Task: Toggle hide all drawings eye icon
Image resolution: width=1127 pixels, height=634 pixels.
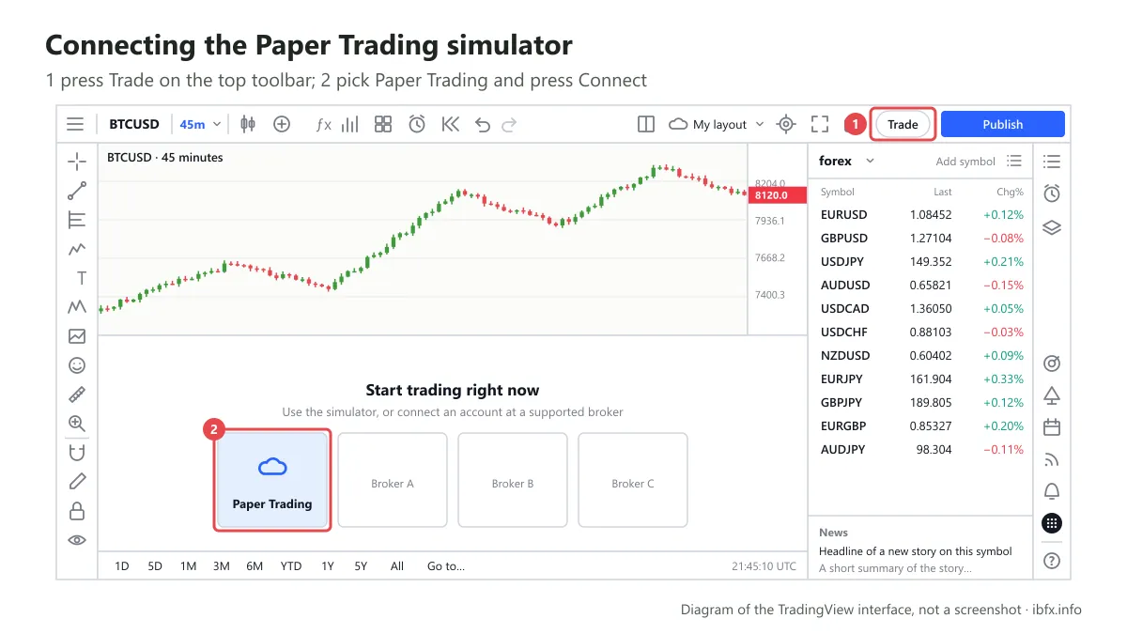Action: point(77,540)
